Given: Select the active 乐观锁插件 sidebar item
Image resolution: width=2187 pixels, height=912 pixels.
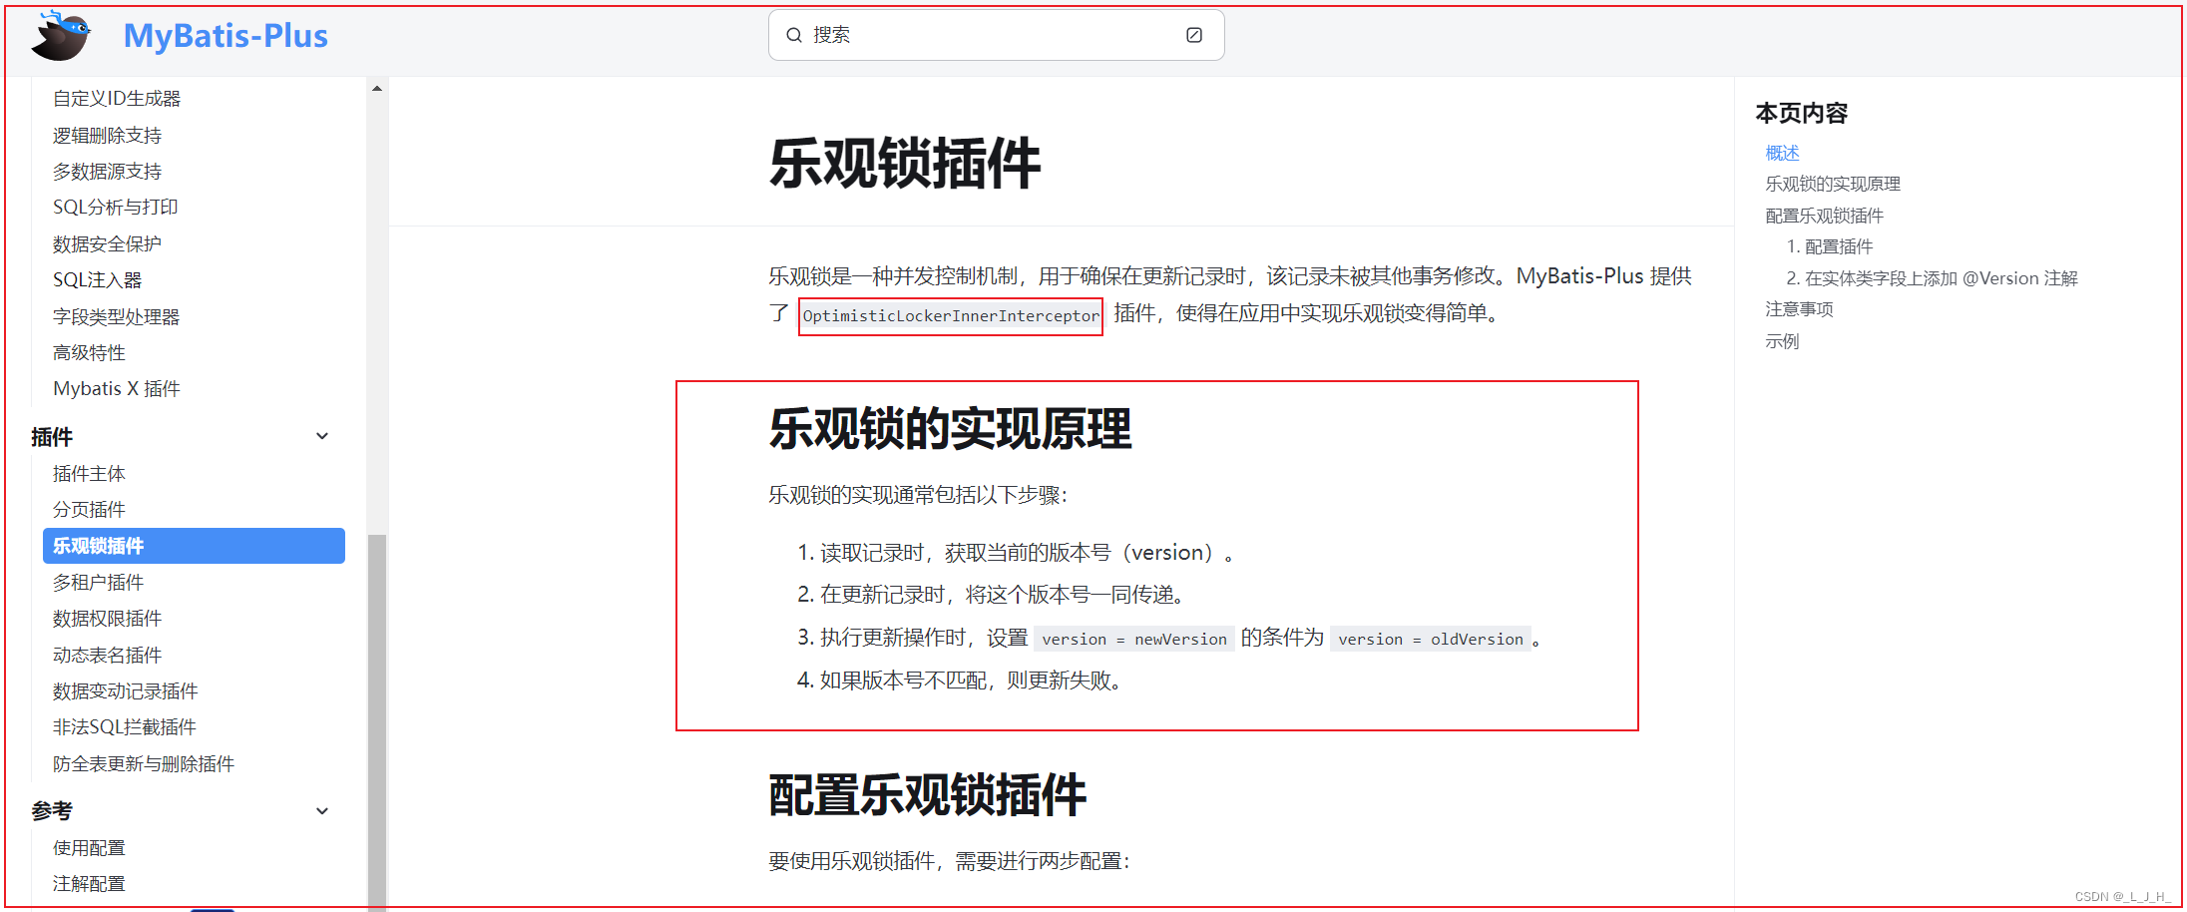Looking at the screenshot, I should coord(194,546).
